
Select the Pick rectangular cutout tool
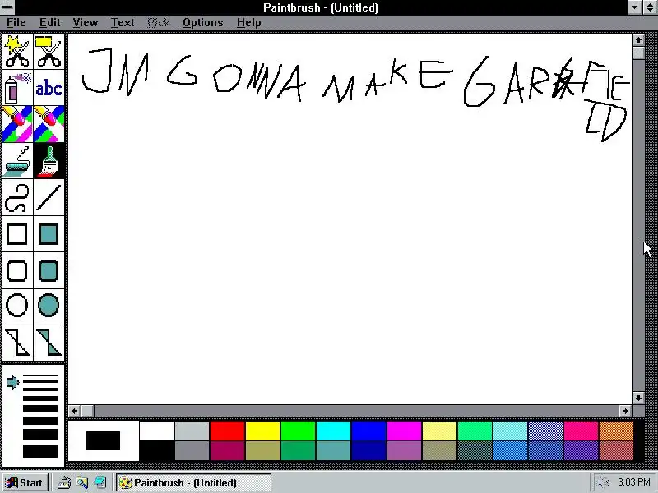49,52
